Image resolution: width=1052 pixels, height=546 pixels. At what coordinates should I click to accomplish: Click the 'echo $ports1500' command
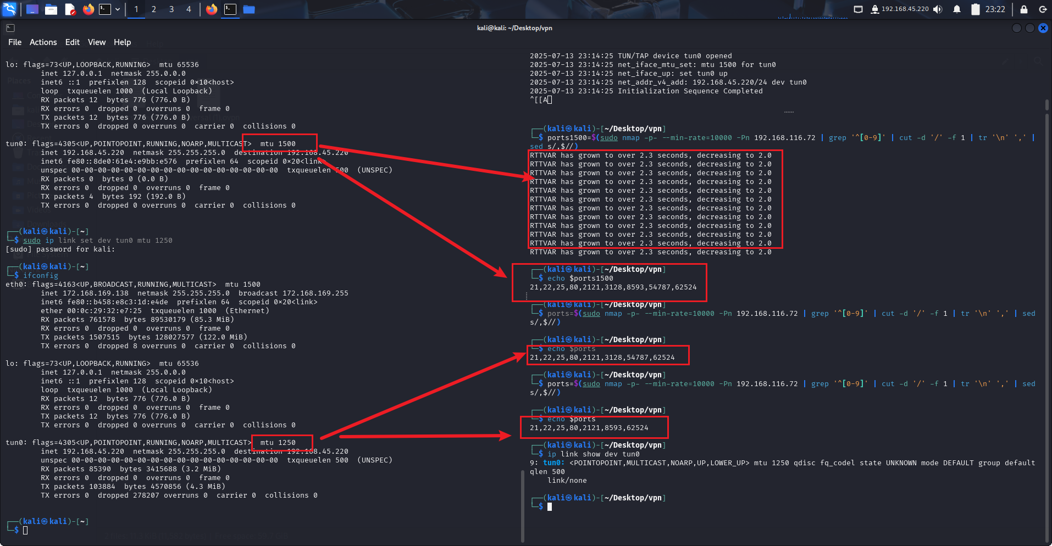[580, 278]
